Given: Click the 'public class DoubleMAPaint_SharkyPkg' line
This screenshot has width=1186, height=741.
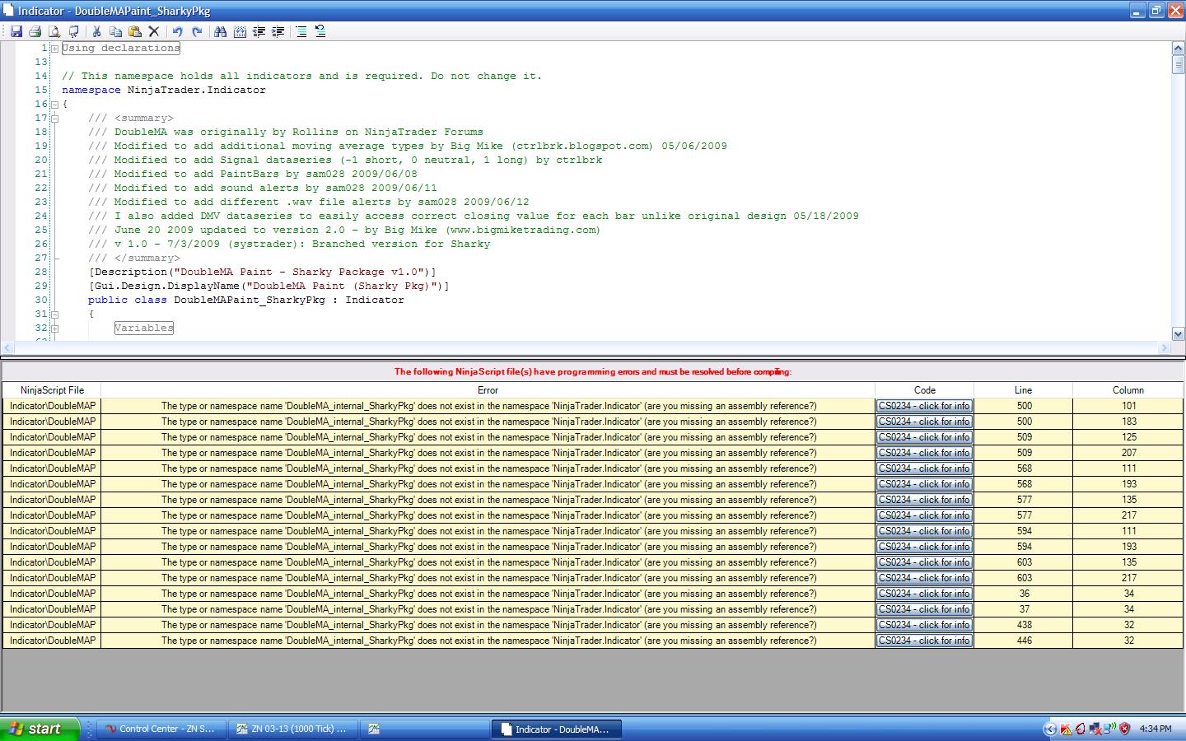Looking at the screenshot, I should [246, 301].
